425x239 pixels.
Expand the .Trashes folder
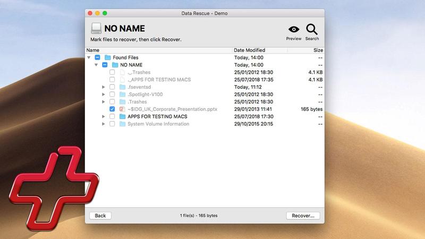[103, 101]
